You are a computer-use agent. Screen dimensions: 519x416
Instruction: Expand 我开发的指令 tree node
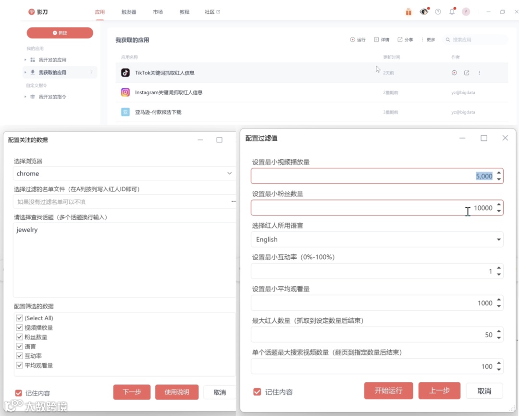(x=25, y=97)
